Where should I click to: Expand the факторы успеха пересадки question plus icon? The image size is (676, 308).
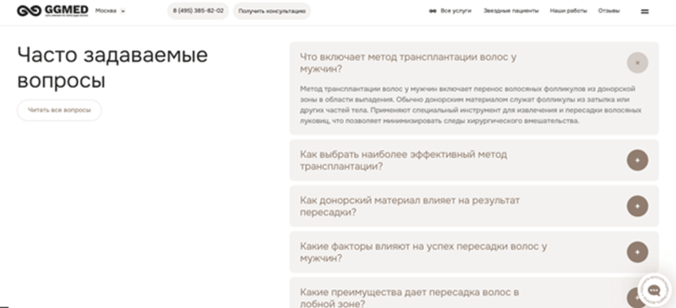(637, 252)
